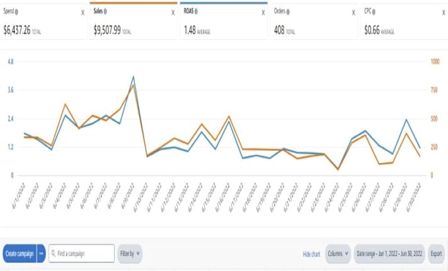Click the info icon beside ROAS
The height and width of the screenshot is (271, 448).
point(196,12)
